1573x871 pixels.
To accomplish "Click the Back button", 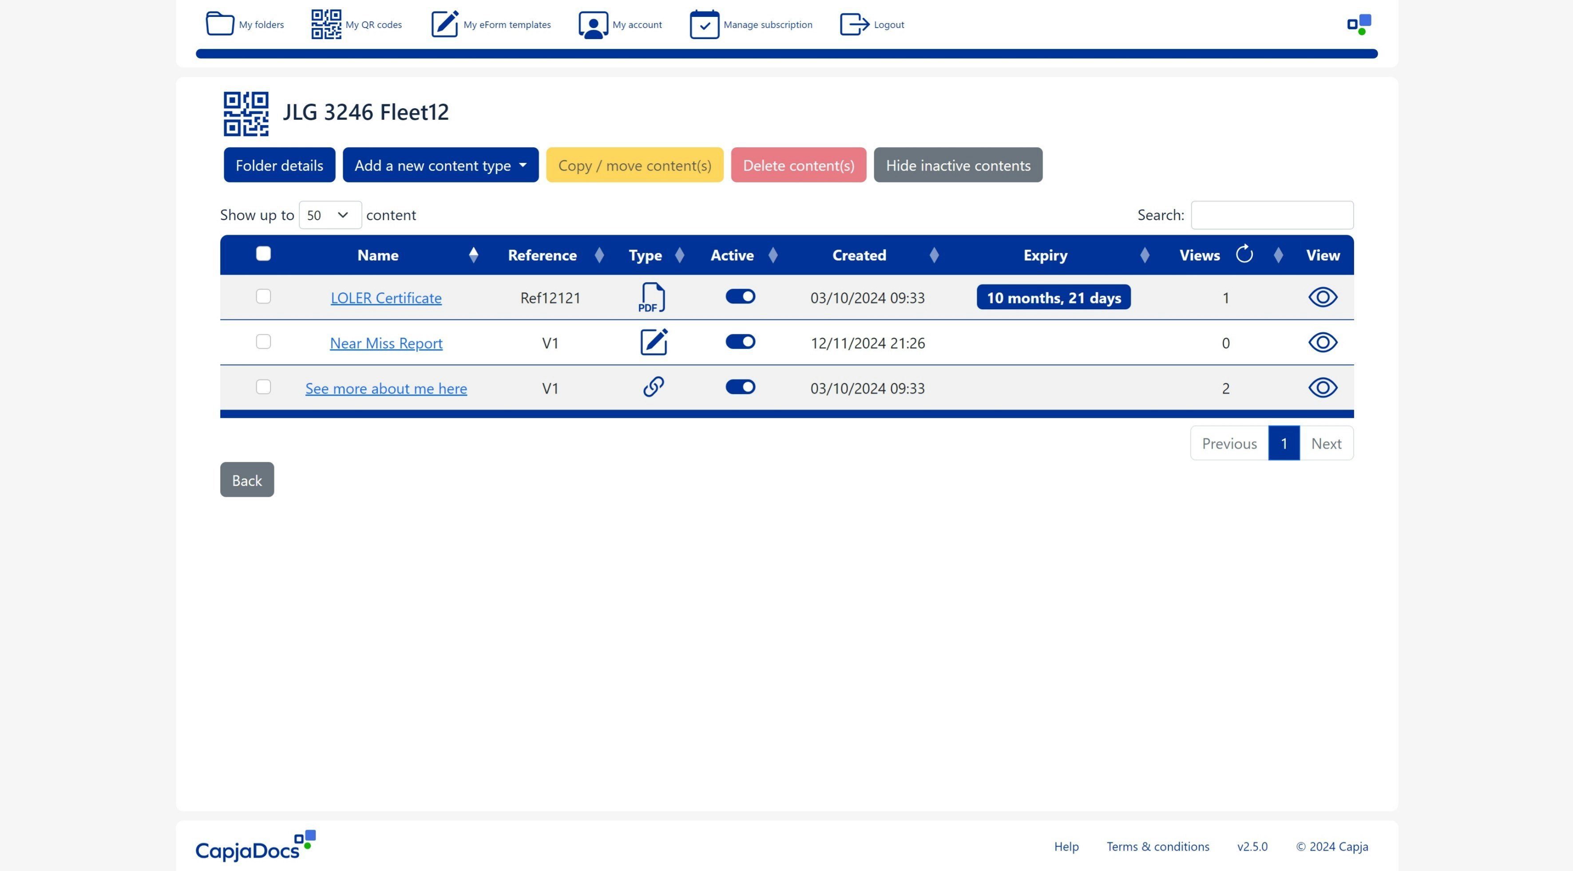I will 247,480.
